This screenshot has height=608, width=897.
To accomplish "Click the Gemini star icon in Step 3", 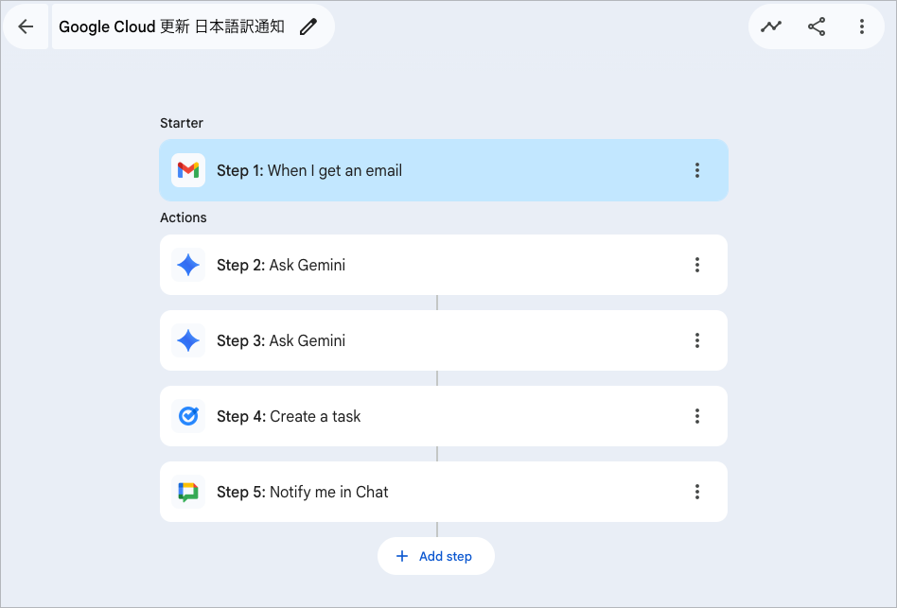I will [x=188, y=340].
